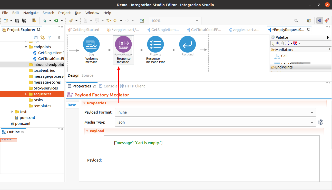Switch to the Getting Started tab
The width and height of the screenshot is (332, 190).
[x=83, y=30]
